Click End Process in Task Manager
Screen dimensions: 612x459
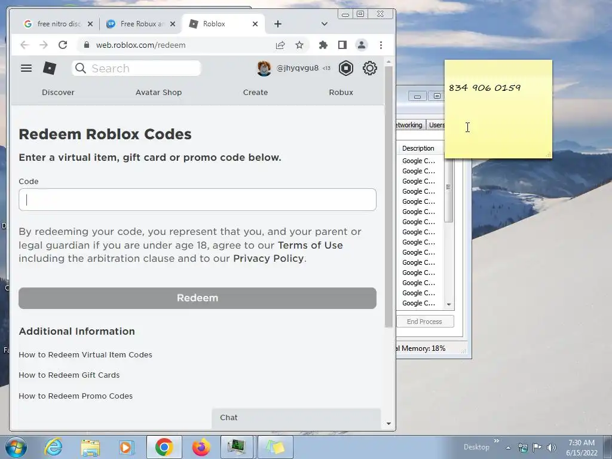click(425, 322)
